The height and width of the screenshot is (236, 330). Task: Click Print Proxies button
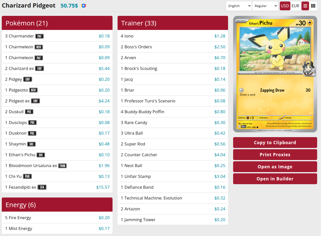click(275, 155)
